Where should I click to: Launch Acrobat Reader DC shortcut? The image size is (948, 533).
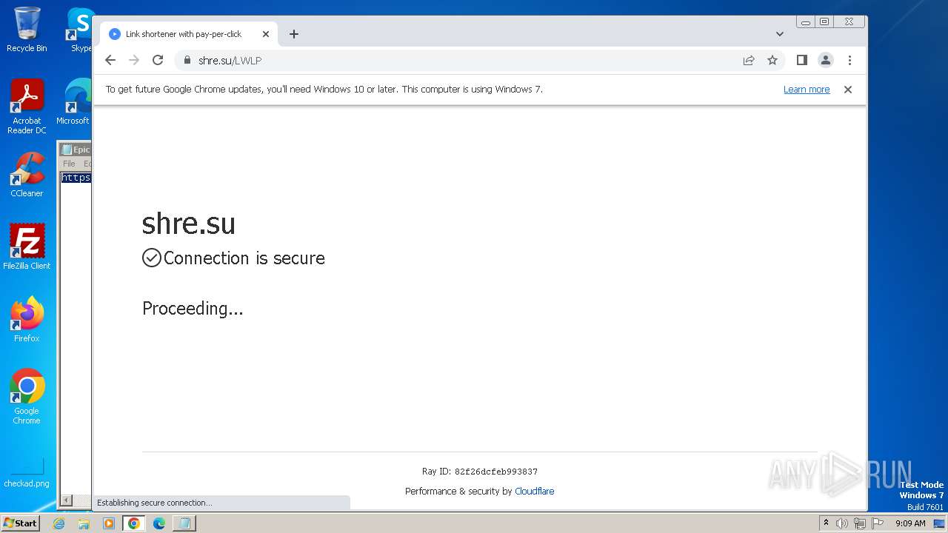27,107
